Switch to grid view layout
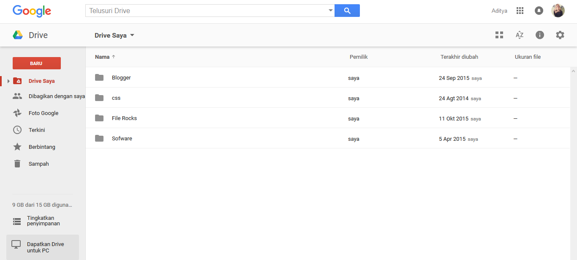The image size is (577, 260). pos(499,35)
